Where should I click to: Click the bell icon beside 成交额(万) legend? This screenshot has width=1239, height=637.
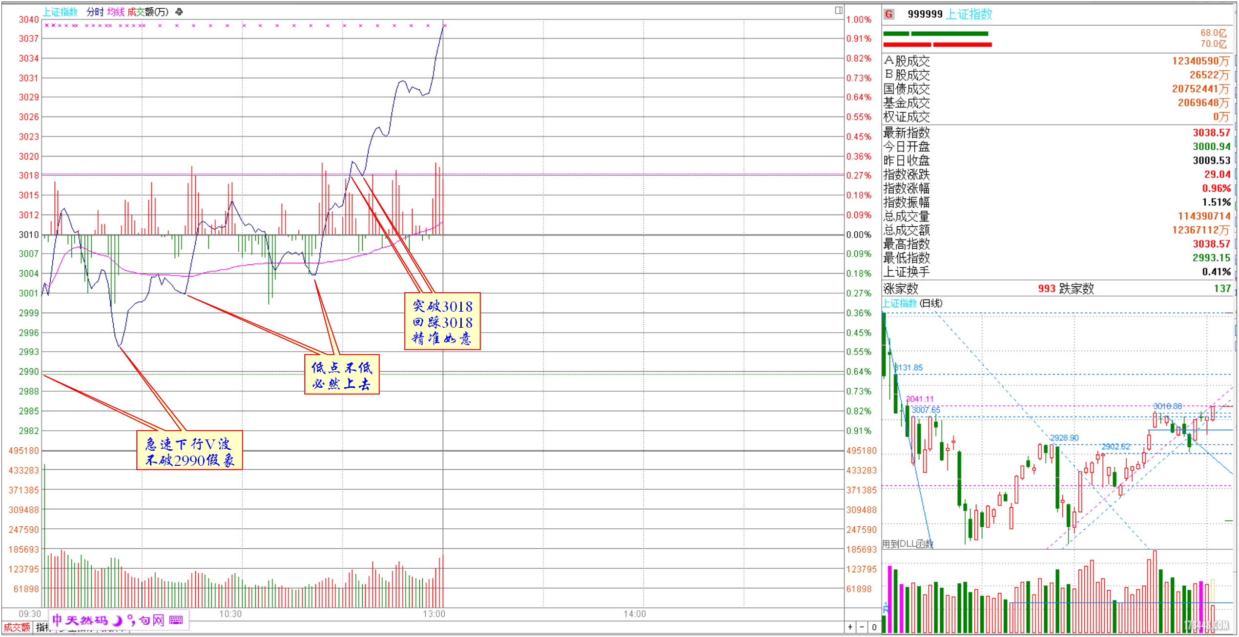[x=179, y=12]
